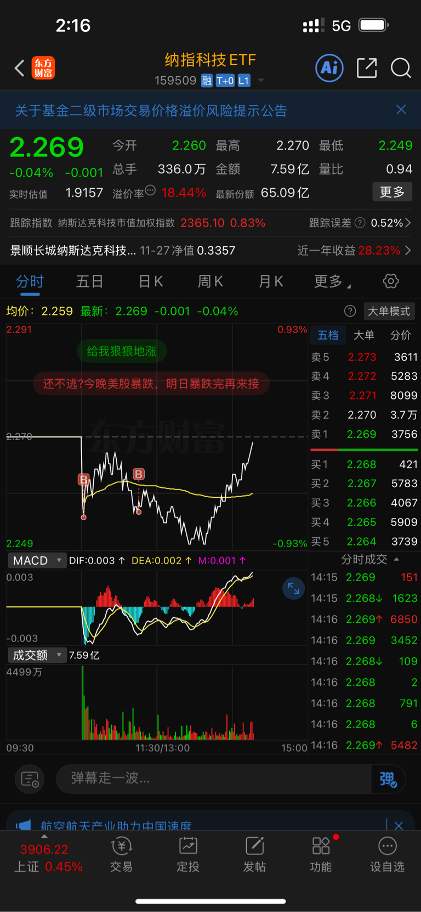
Task: Tap the help question mark near 大单模式
Action: click(350, 311)
